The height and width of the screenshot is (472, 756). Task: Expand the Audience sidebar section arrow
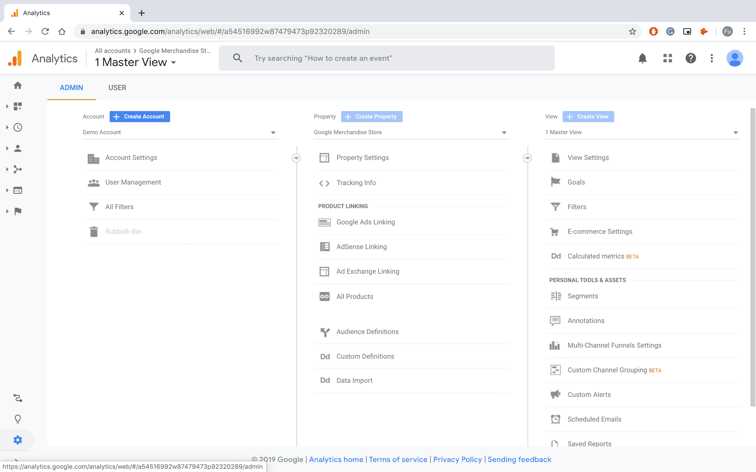(7, 149)
